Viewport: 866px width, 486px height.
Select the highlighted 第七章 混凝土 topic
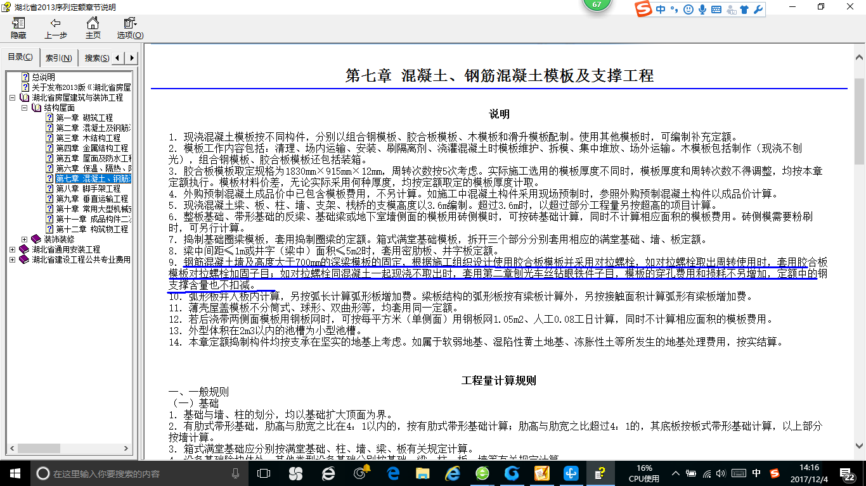coord(93,178)
